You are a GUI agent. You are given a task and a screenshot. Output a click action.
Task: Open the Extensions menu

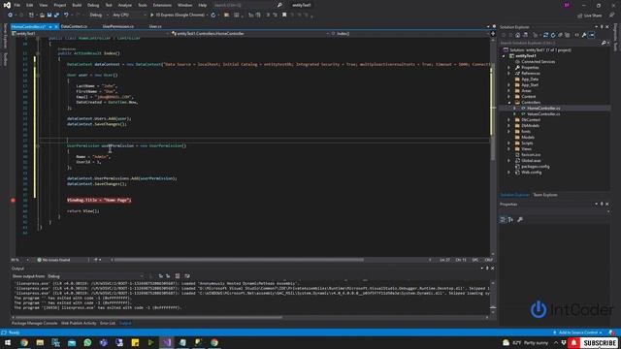coord(162,5)
